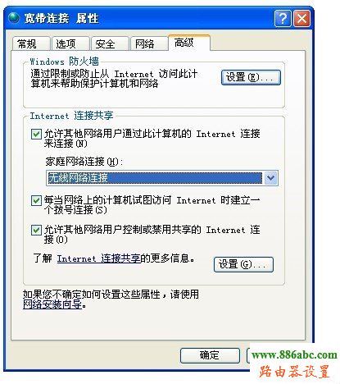Disable 允许其他网络用户控制或禁用共享 checkbox
Image resolution: width=340 pixels, height=384 pixels.
pyautogui.click(x=36, y=230)
